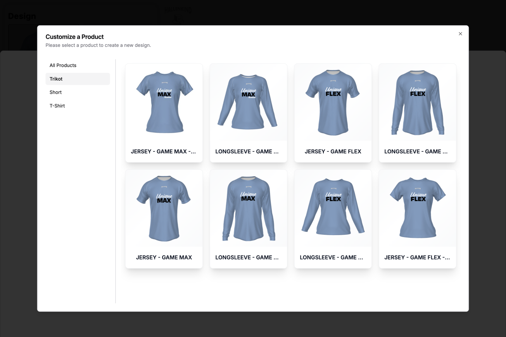Click the title under the MAX Woman longsleeve
The height and width of the screenshot is (337, 506).
[x=247, y=151]
